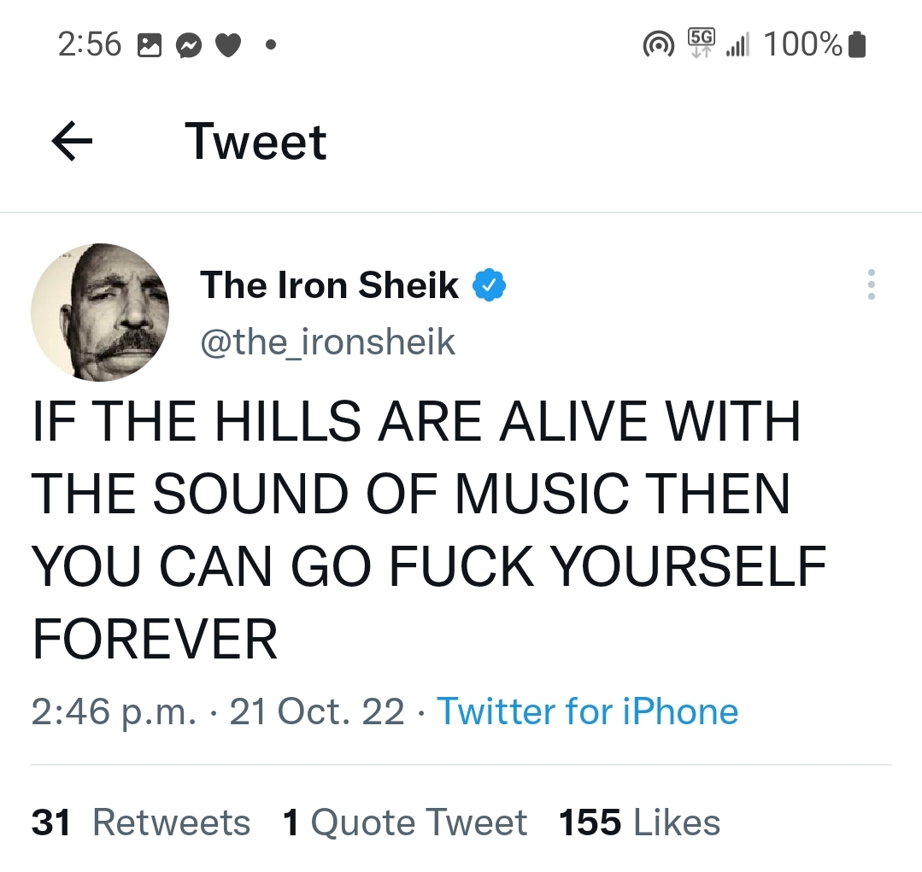Tap the signal strength bars
The width and height of the screenshot is (922, 872).
[737, 45]
